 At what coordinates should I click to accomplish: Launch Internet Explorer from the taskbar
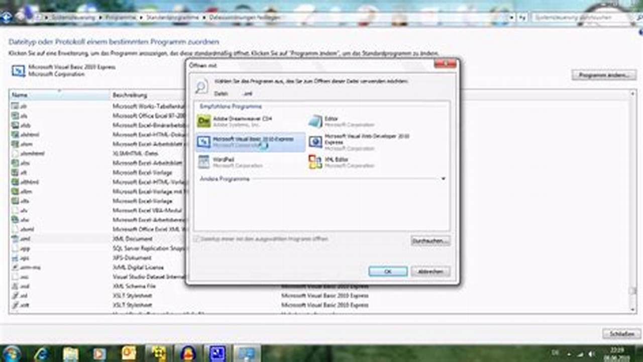(41, 353)
